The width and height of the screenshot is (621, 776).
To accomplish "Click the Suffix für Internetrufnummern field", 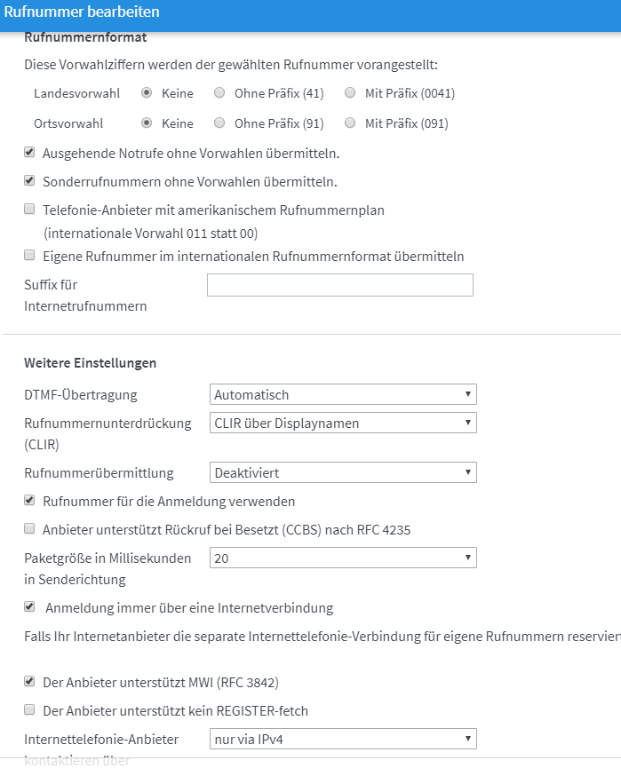I will 339,285.
